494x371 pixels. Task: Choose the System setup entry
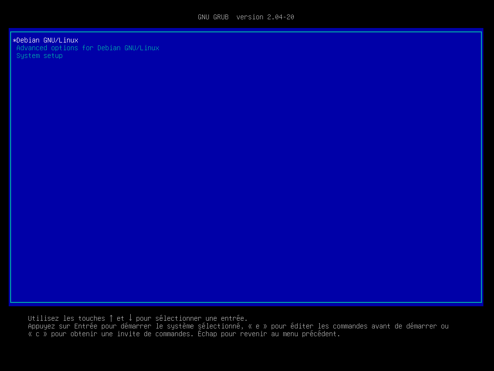coord(40,56)
